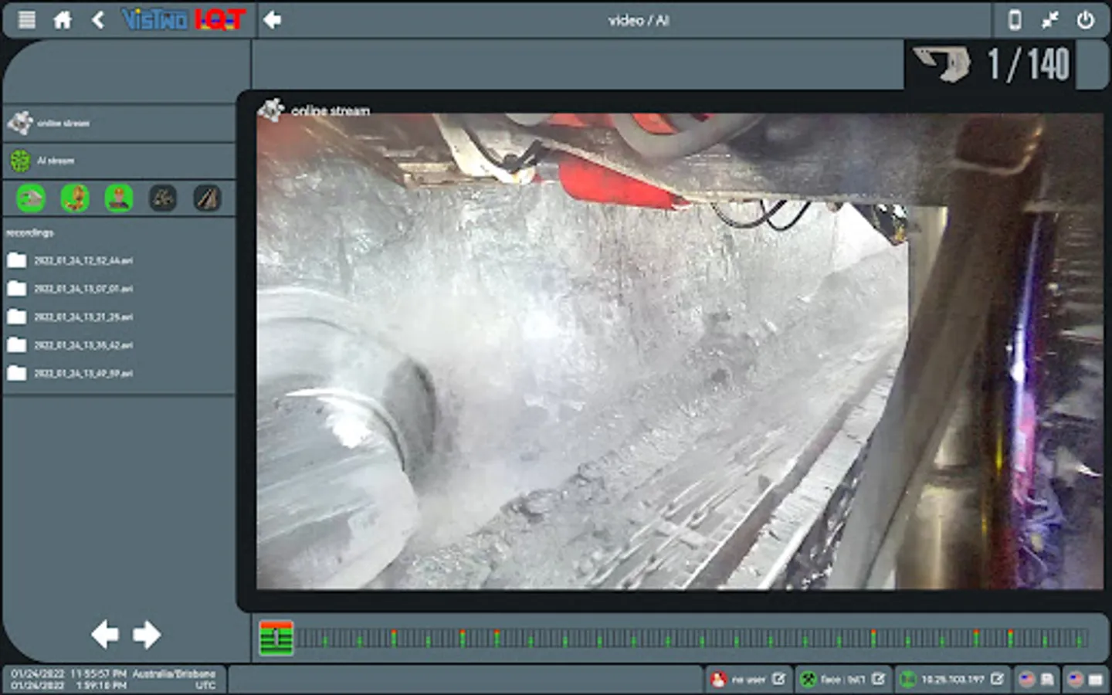This screenshot has width=1112, height=695.
Task: Click the date and timezone display
Action: [x=114, y=680]
